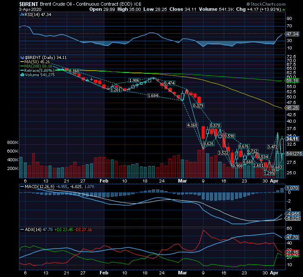Screen dimensions: 303x277
Task: Click the green up-arrow next to Chg
Action: (x=284, y=10)
